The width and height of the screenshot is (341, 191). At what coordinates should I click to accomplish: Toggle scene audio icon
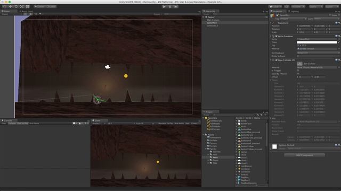tap(36, 14)
